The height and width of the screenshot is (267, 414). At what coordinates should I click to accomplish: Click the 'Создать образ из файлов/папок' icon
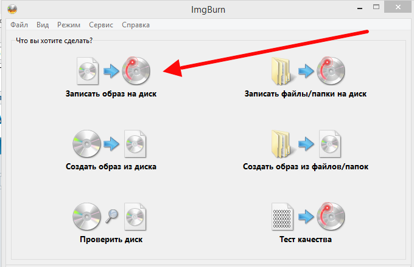(x=306, y=144)
